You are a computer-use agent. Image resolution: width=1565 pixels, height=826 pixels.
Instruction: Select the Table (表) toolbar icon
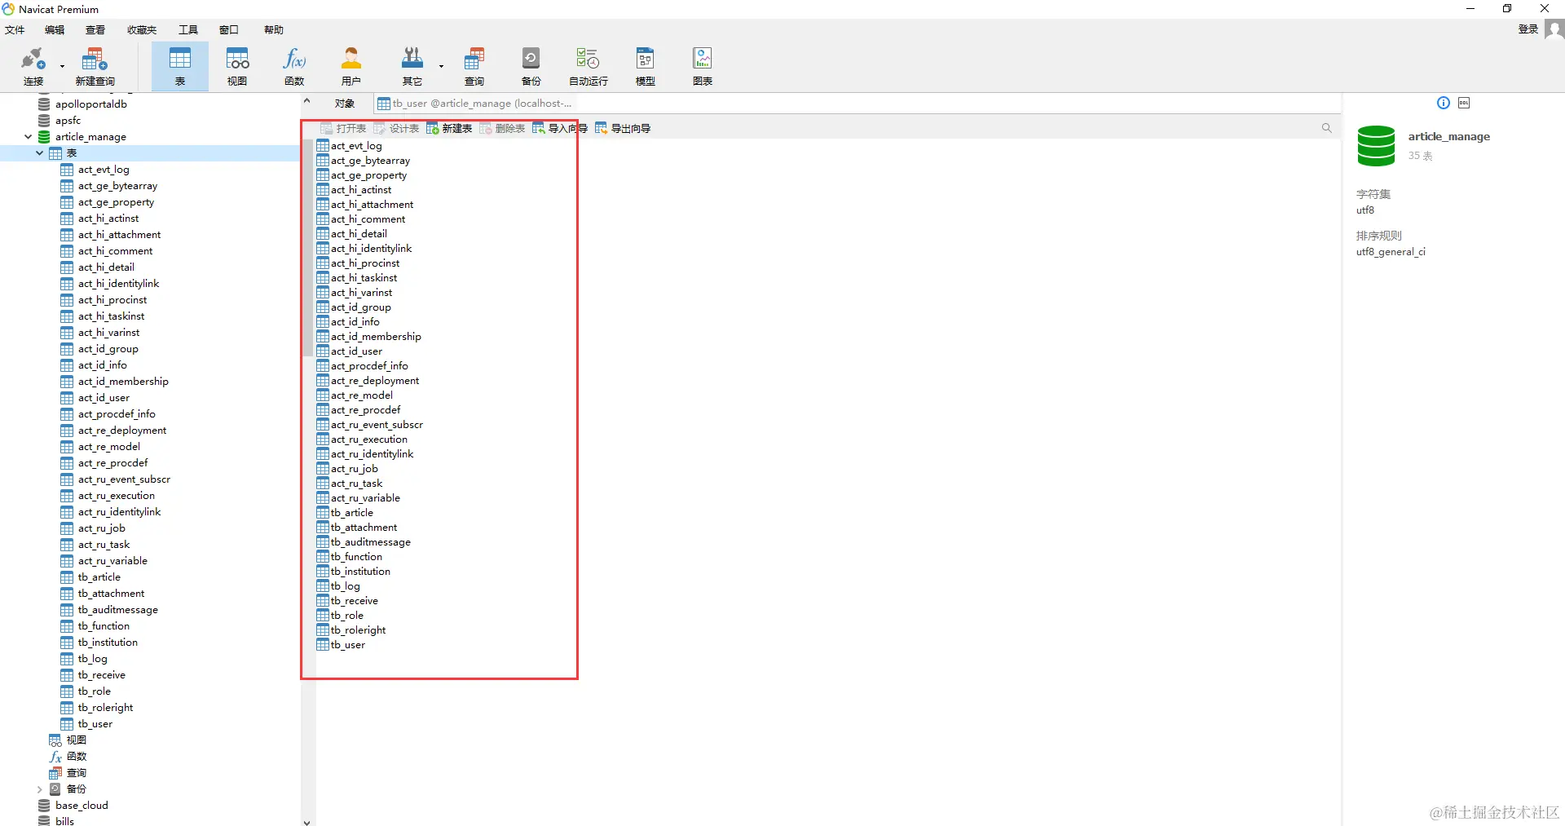click(x=180, y=66)
